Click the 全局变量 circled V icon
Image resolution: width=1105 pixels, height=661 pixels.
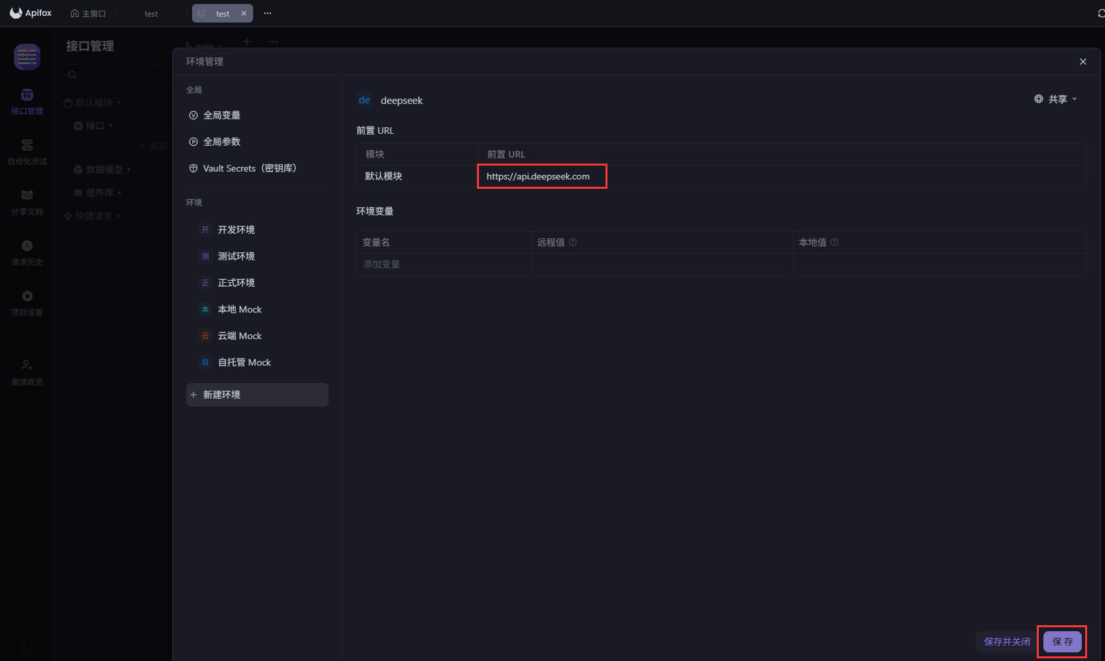[193, 115]
